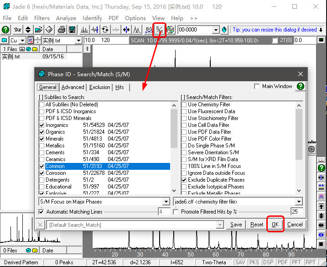Image resolution: width=327 pixels, height=267 pixels.
Task: Click the S/M search match toolbar icon
Action: 159,30
